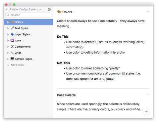
Task: Click the Text Styles pen icon
Action: pyautogui.click(x=12, y=28)
